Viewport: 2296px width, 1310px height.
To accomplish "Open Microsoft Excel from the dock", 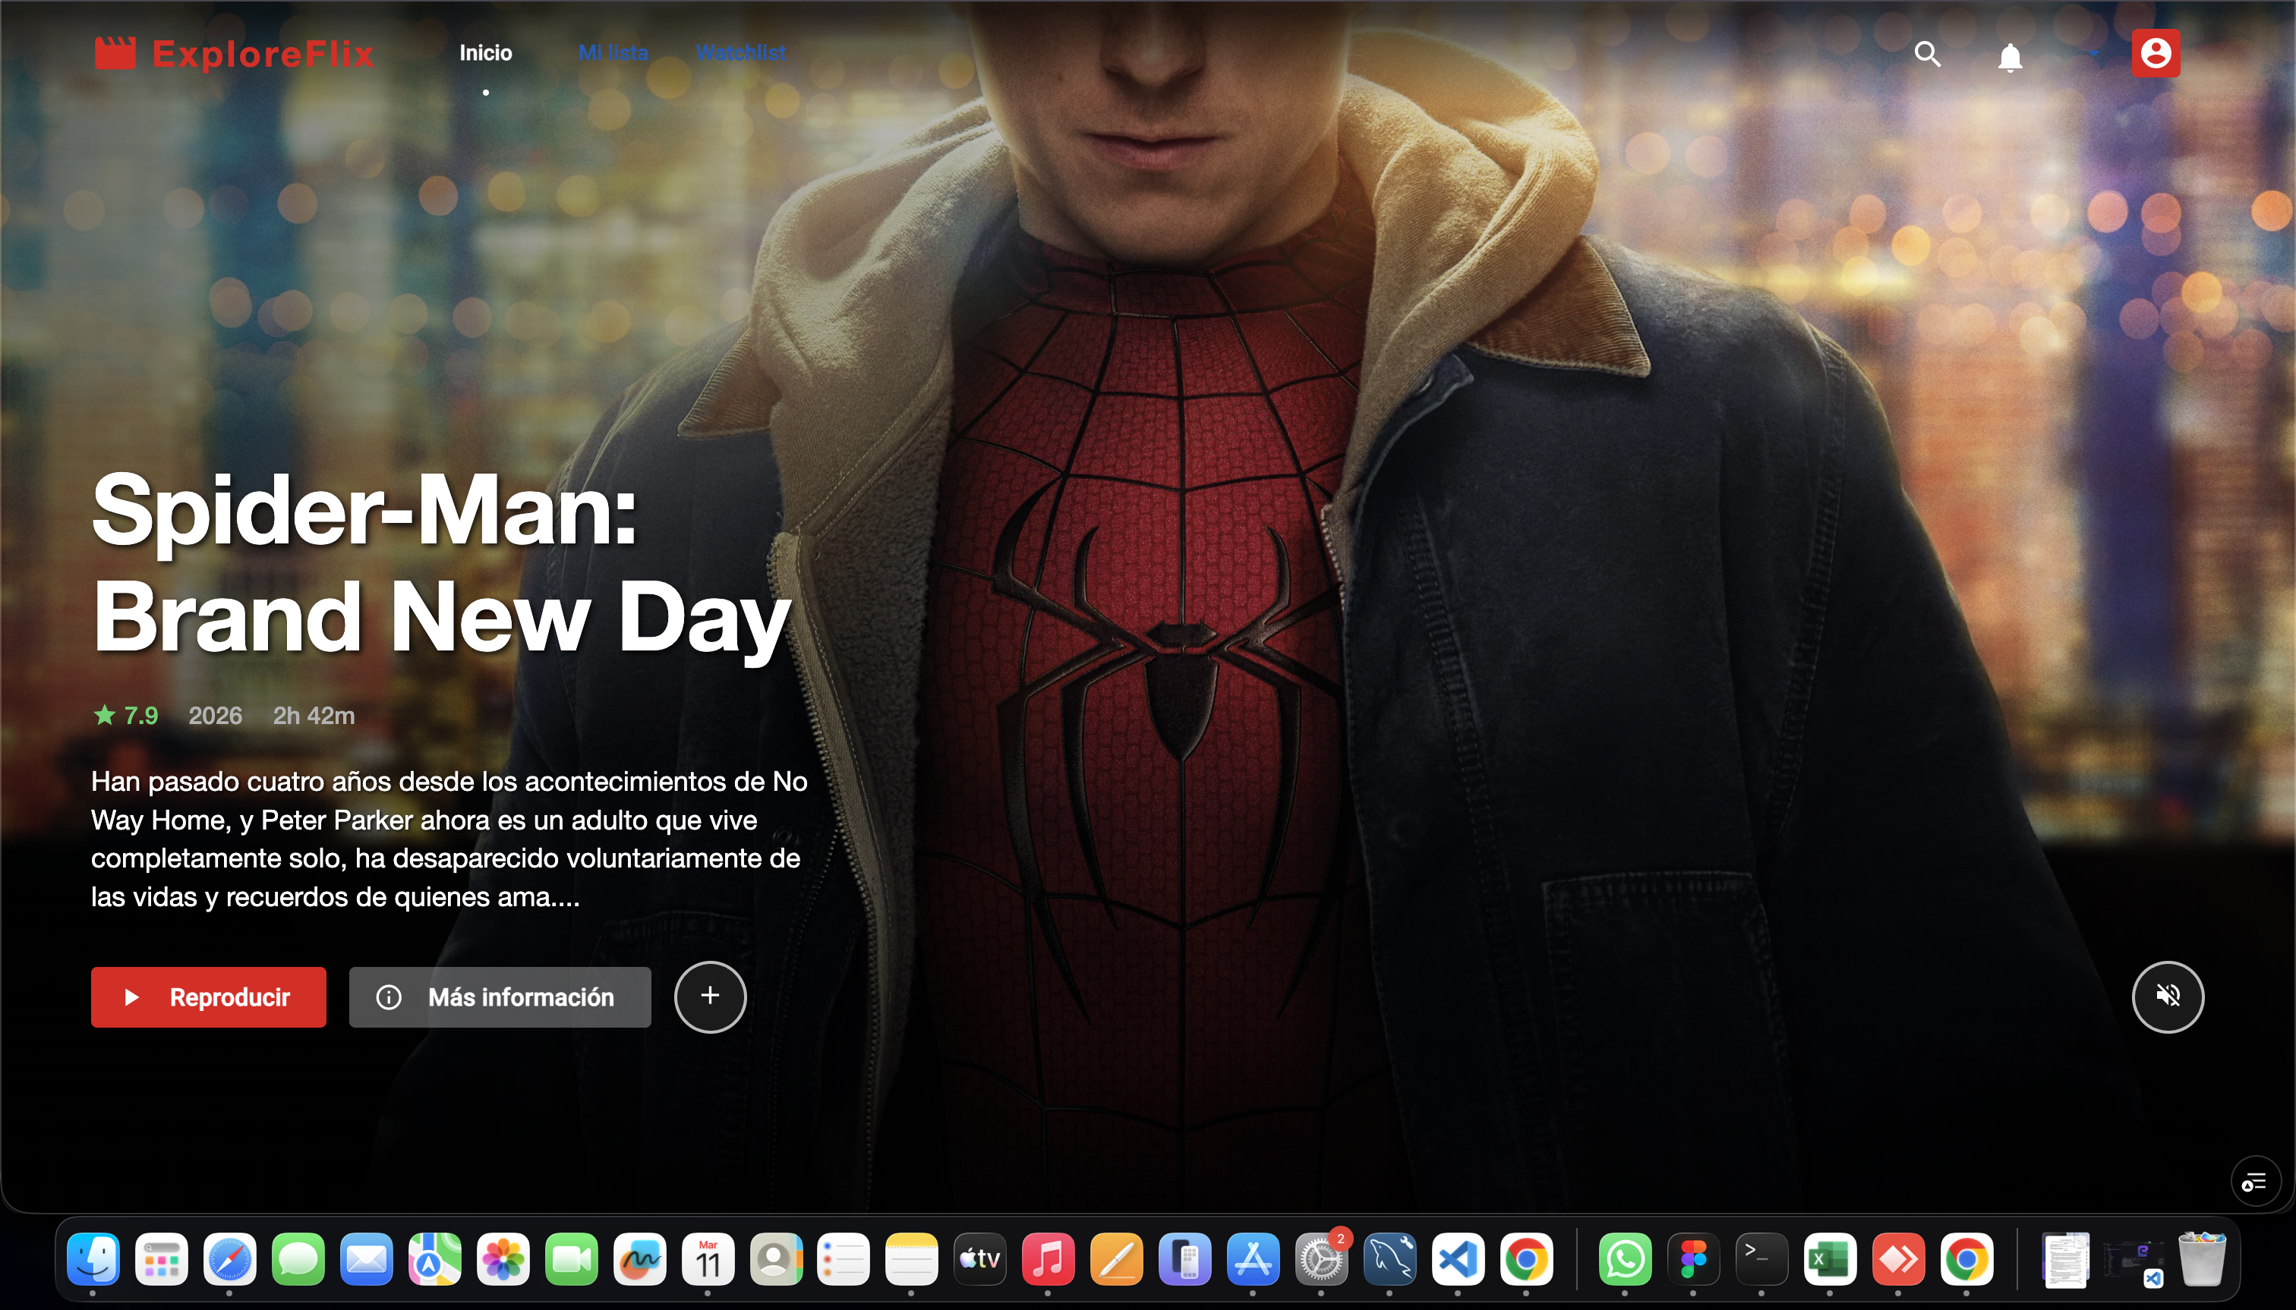I will 1830,1258.
